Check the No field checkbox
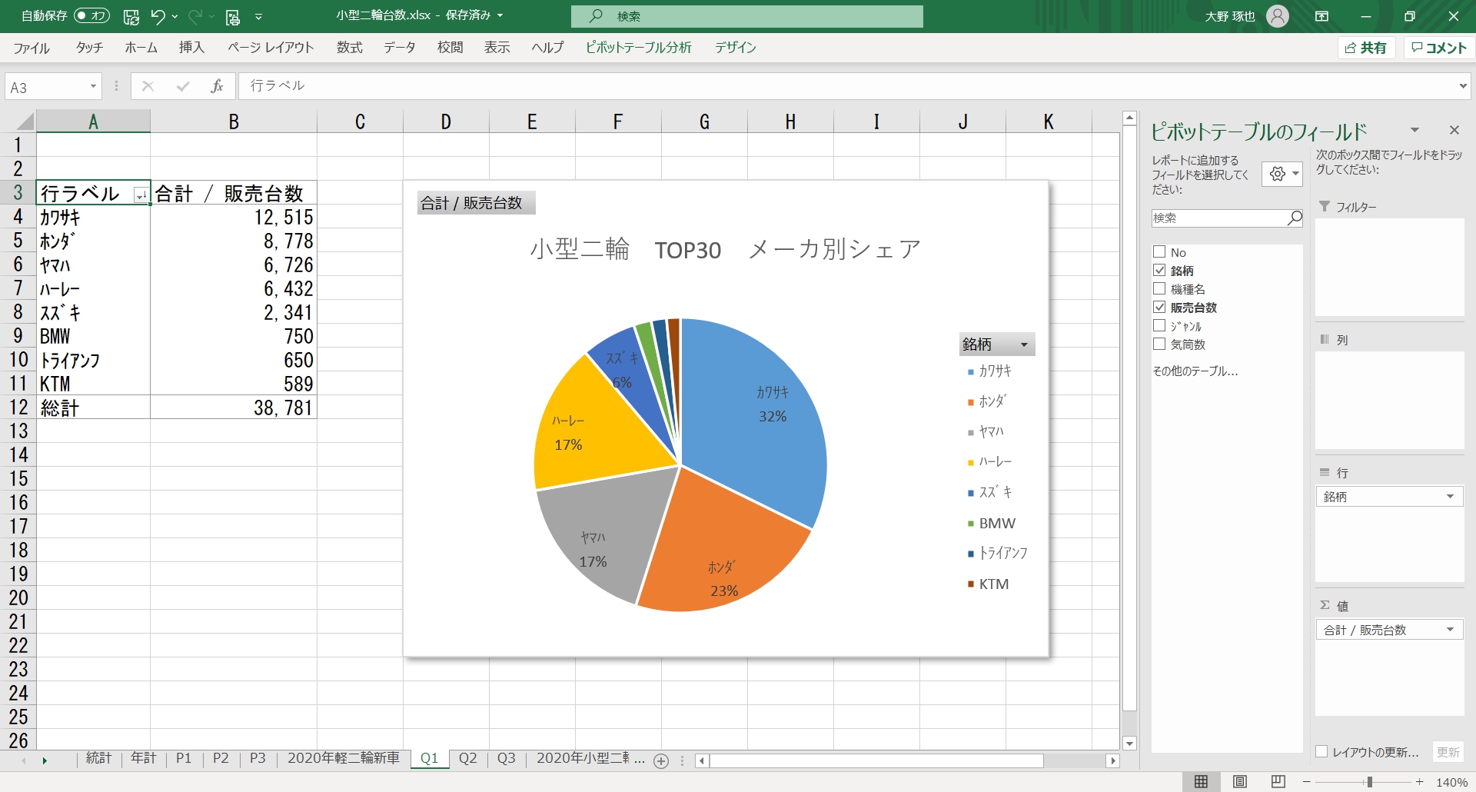1476x792 pixels. [x=1159, y=251]
